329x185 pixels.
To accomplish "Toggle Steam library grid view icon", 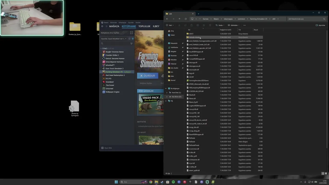I will 131,33.
